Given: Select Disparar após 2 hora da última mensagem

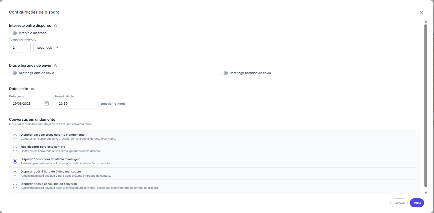Looking at the screenshot, I should [x=15, y=174].
